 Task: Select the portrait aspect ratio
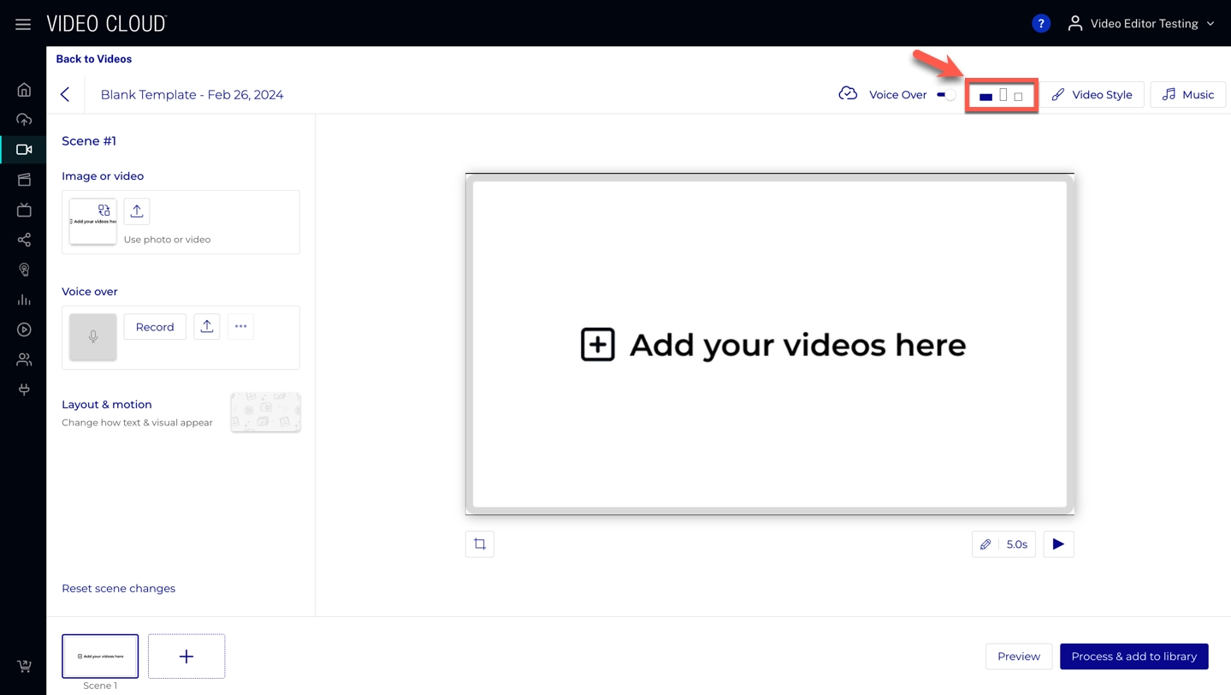[1003, 95]
